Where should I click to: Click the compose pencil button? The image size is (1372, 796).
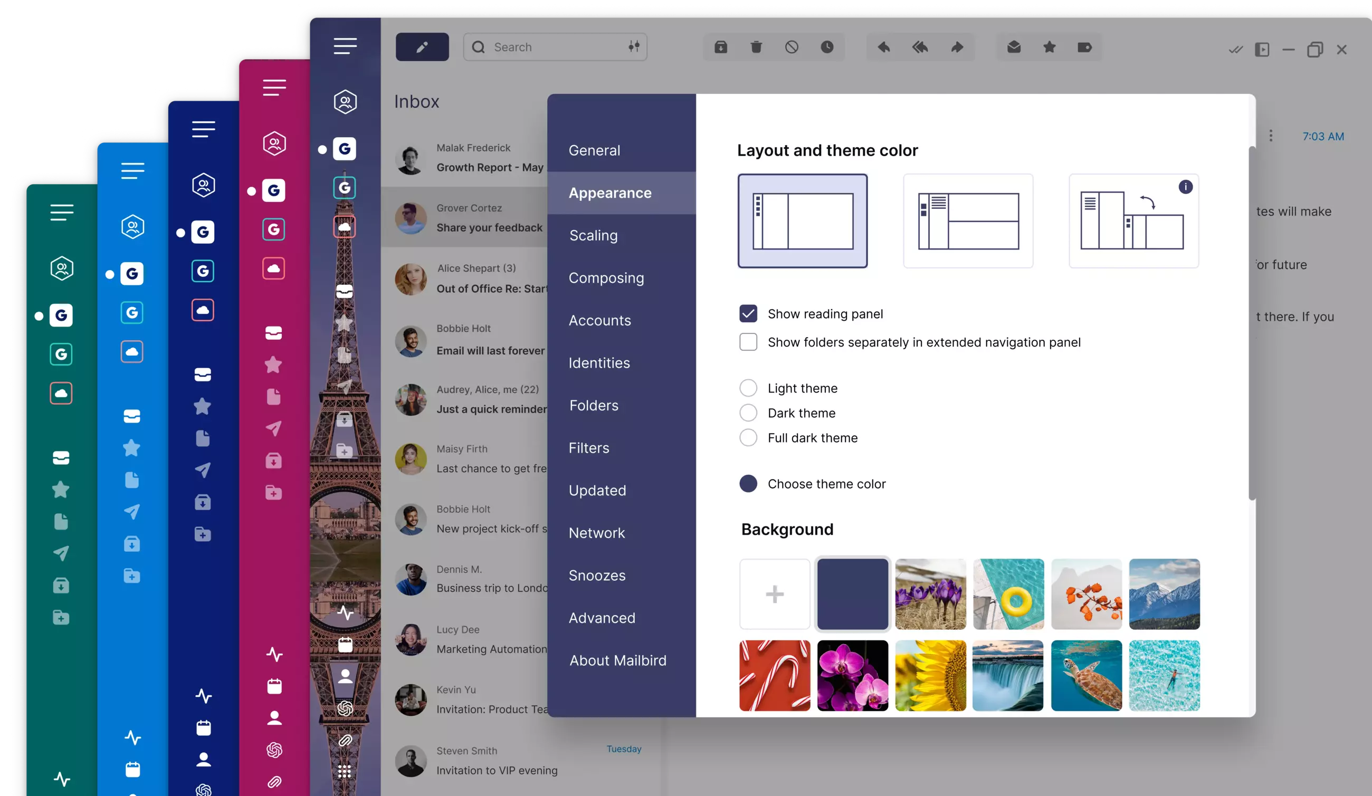(x=422, y=47)
